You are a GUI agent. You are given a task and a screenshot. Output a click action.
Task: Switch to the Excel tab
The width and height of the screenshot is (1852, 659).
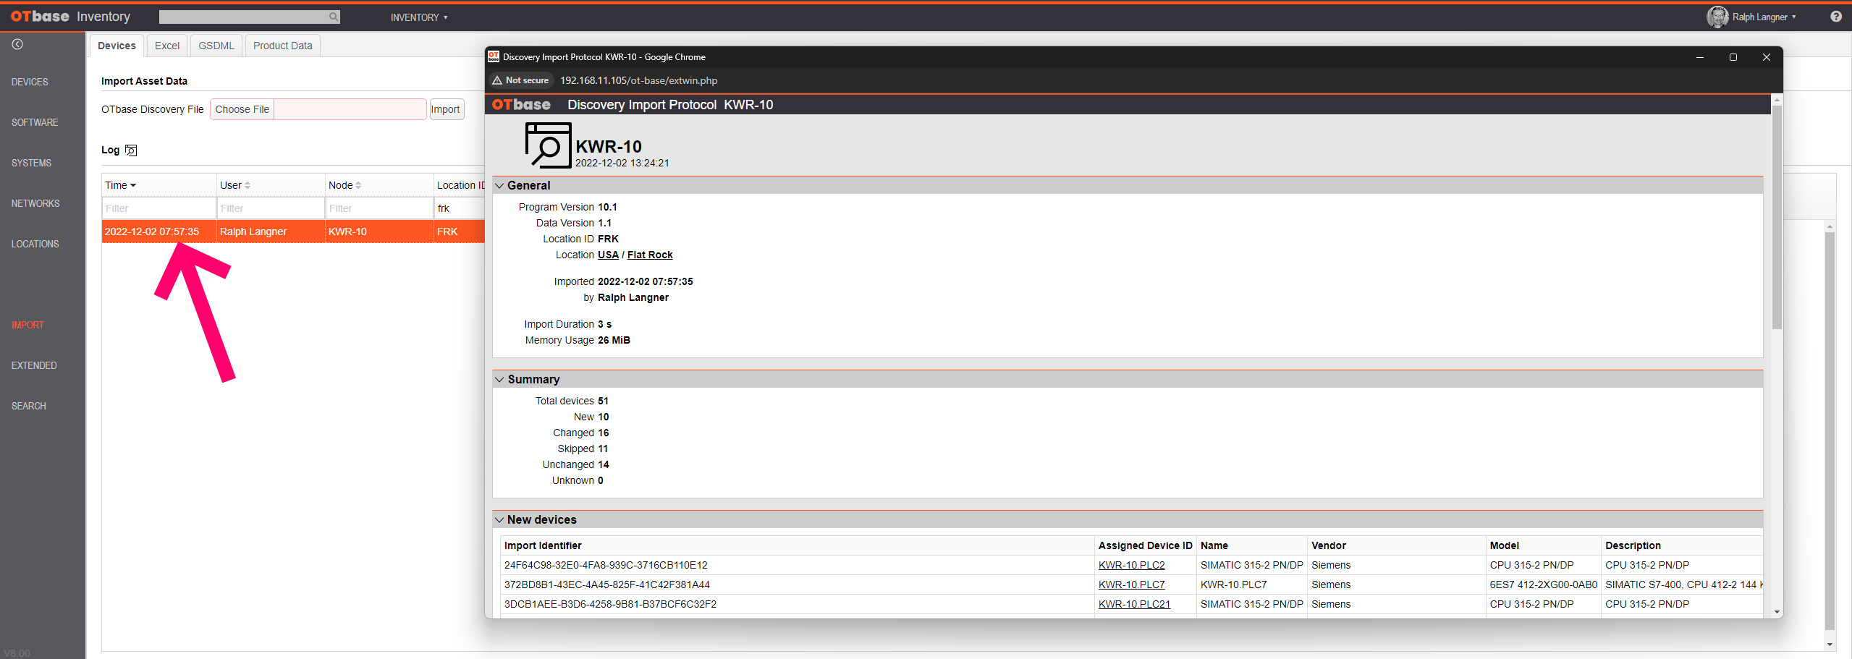point(167,46)
